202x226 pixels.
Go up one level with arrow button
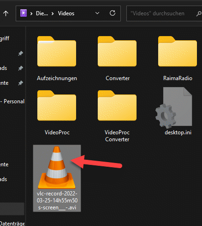[6, 13]
